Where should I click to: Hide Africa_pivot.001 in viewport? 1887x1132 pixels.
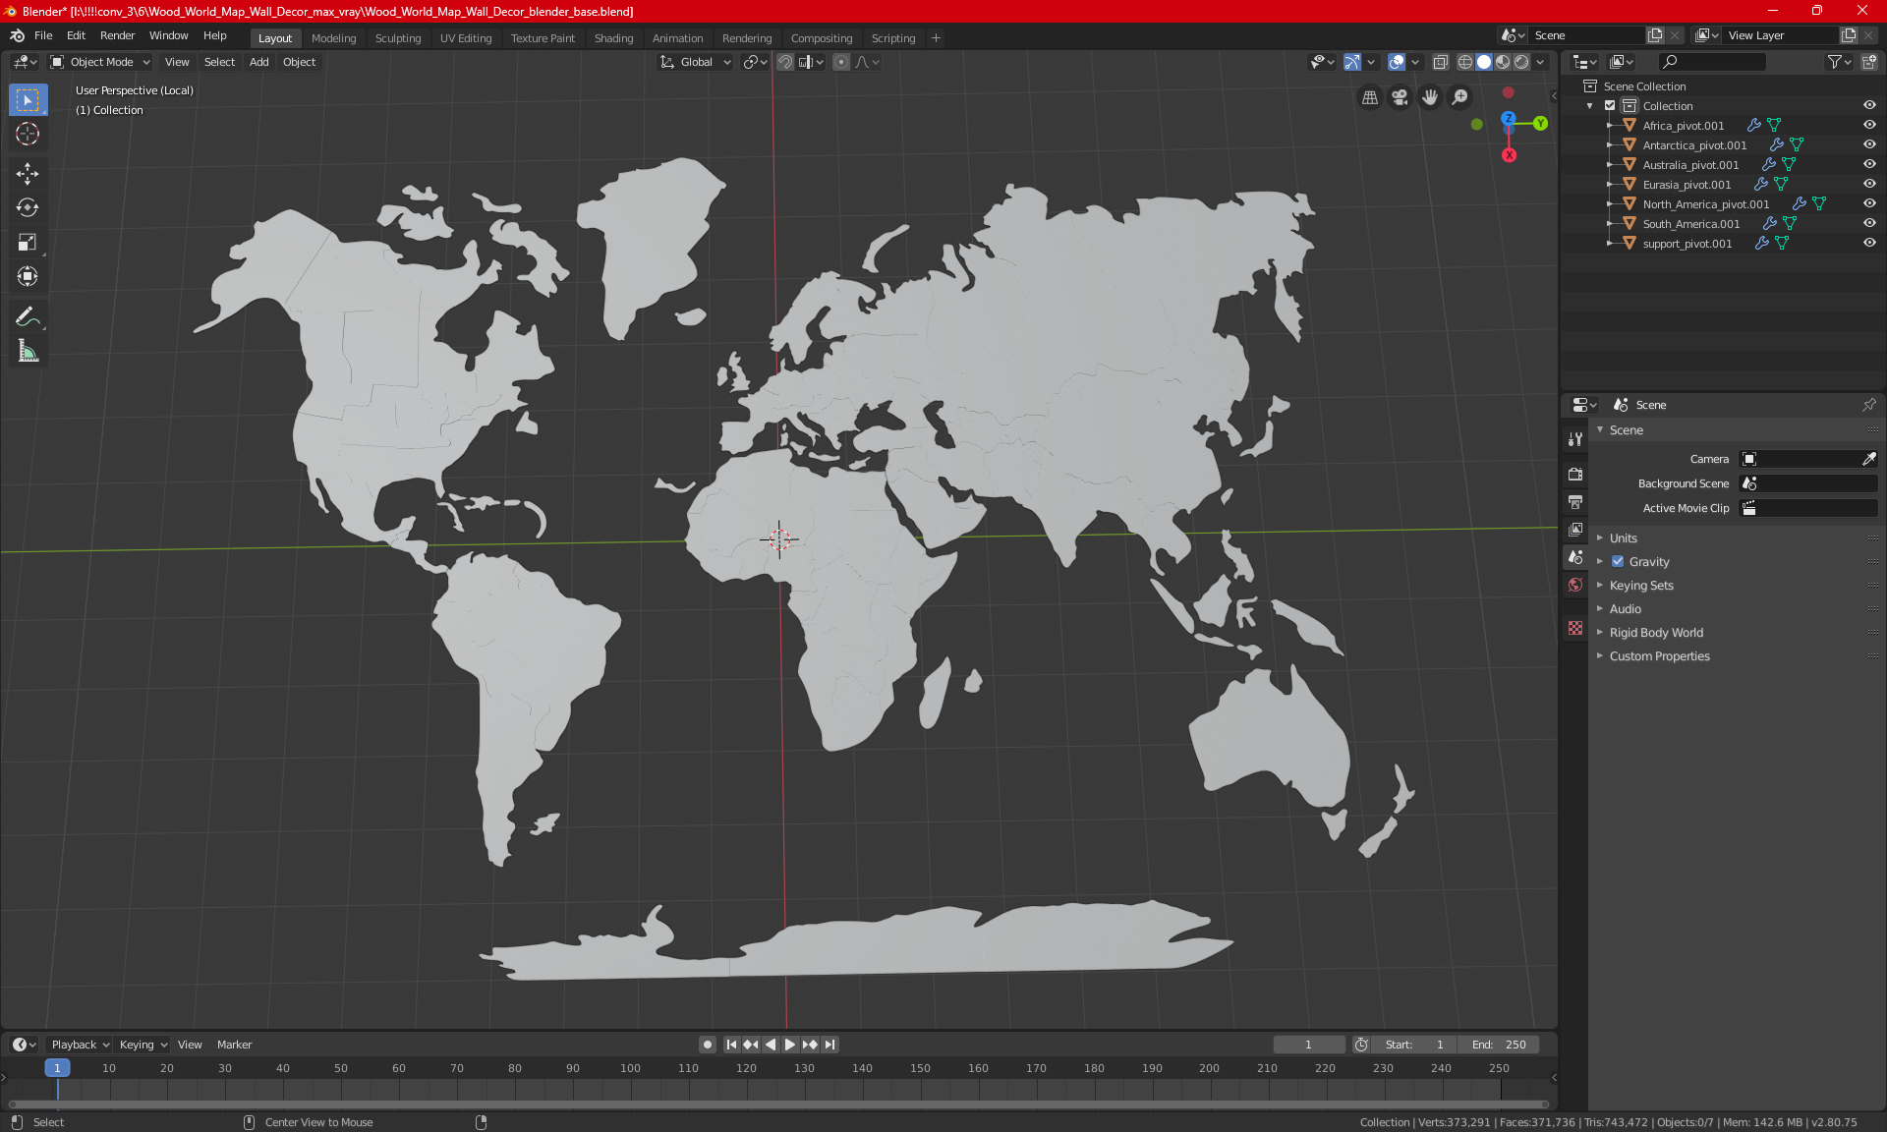tap(1869, 125)
